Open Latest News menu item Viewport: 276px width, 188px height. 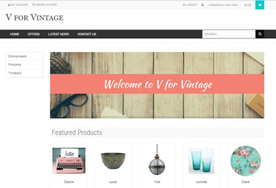pos(58,34)
